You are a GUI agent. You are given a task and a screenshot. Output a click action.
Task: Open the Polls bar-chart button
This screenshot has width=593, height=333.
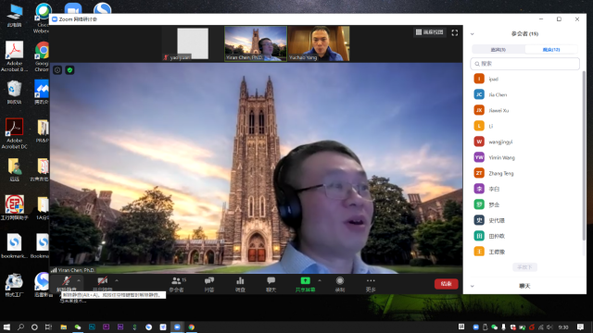(x=240, y=284)
